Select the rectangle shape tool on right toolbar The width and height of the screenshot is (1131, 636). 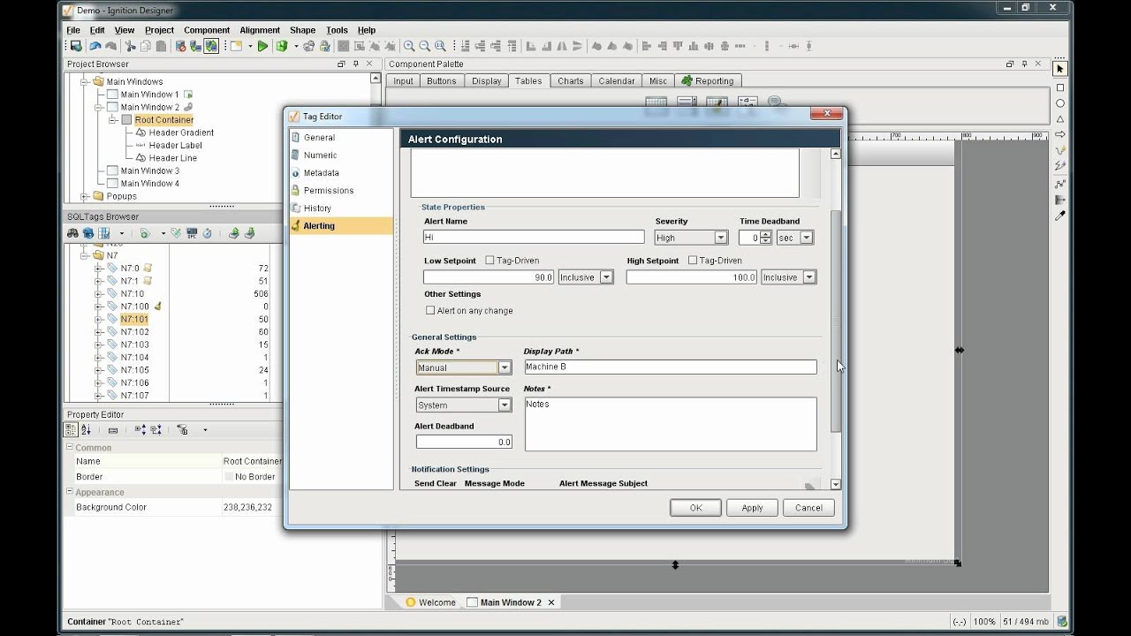point(1059,87)
